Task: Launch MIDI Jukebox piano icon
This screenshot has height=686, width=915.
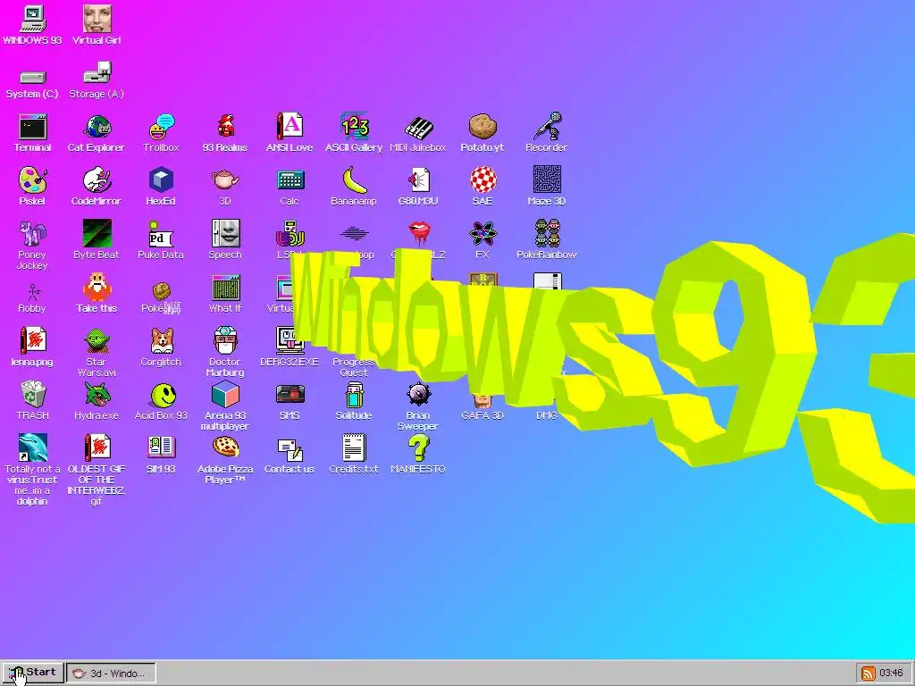Action: (418, 127)
